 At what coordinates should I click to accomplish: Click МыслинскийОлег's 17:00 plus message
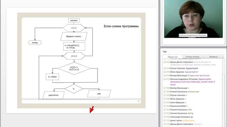pos(176,106)
